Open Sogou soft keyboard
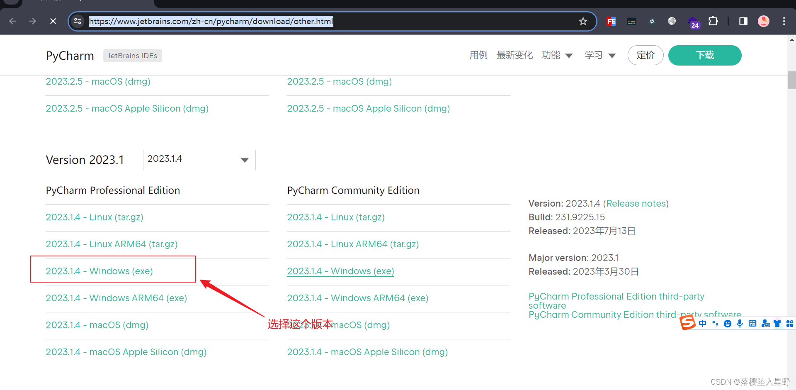The height and width of the screenshot is (390, 796). point(752,324)
